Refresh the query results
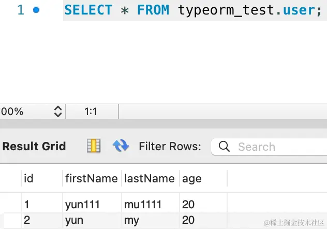This screenshot has width=327, height=229. [x=121, y=146]
